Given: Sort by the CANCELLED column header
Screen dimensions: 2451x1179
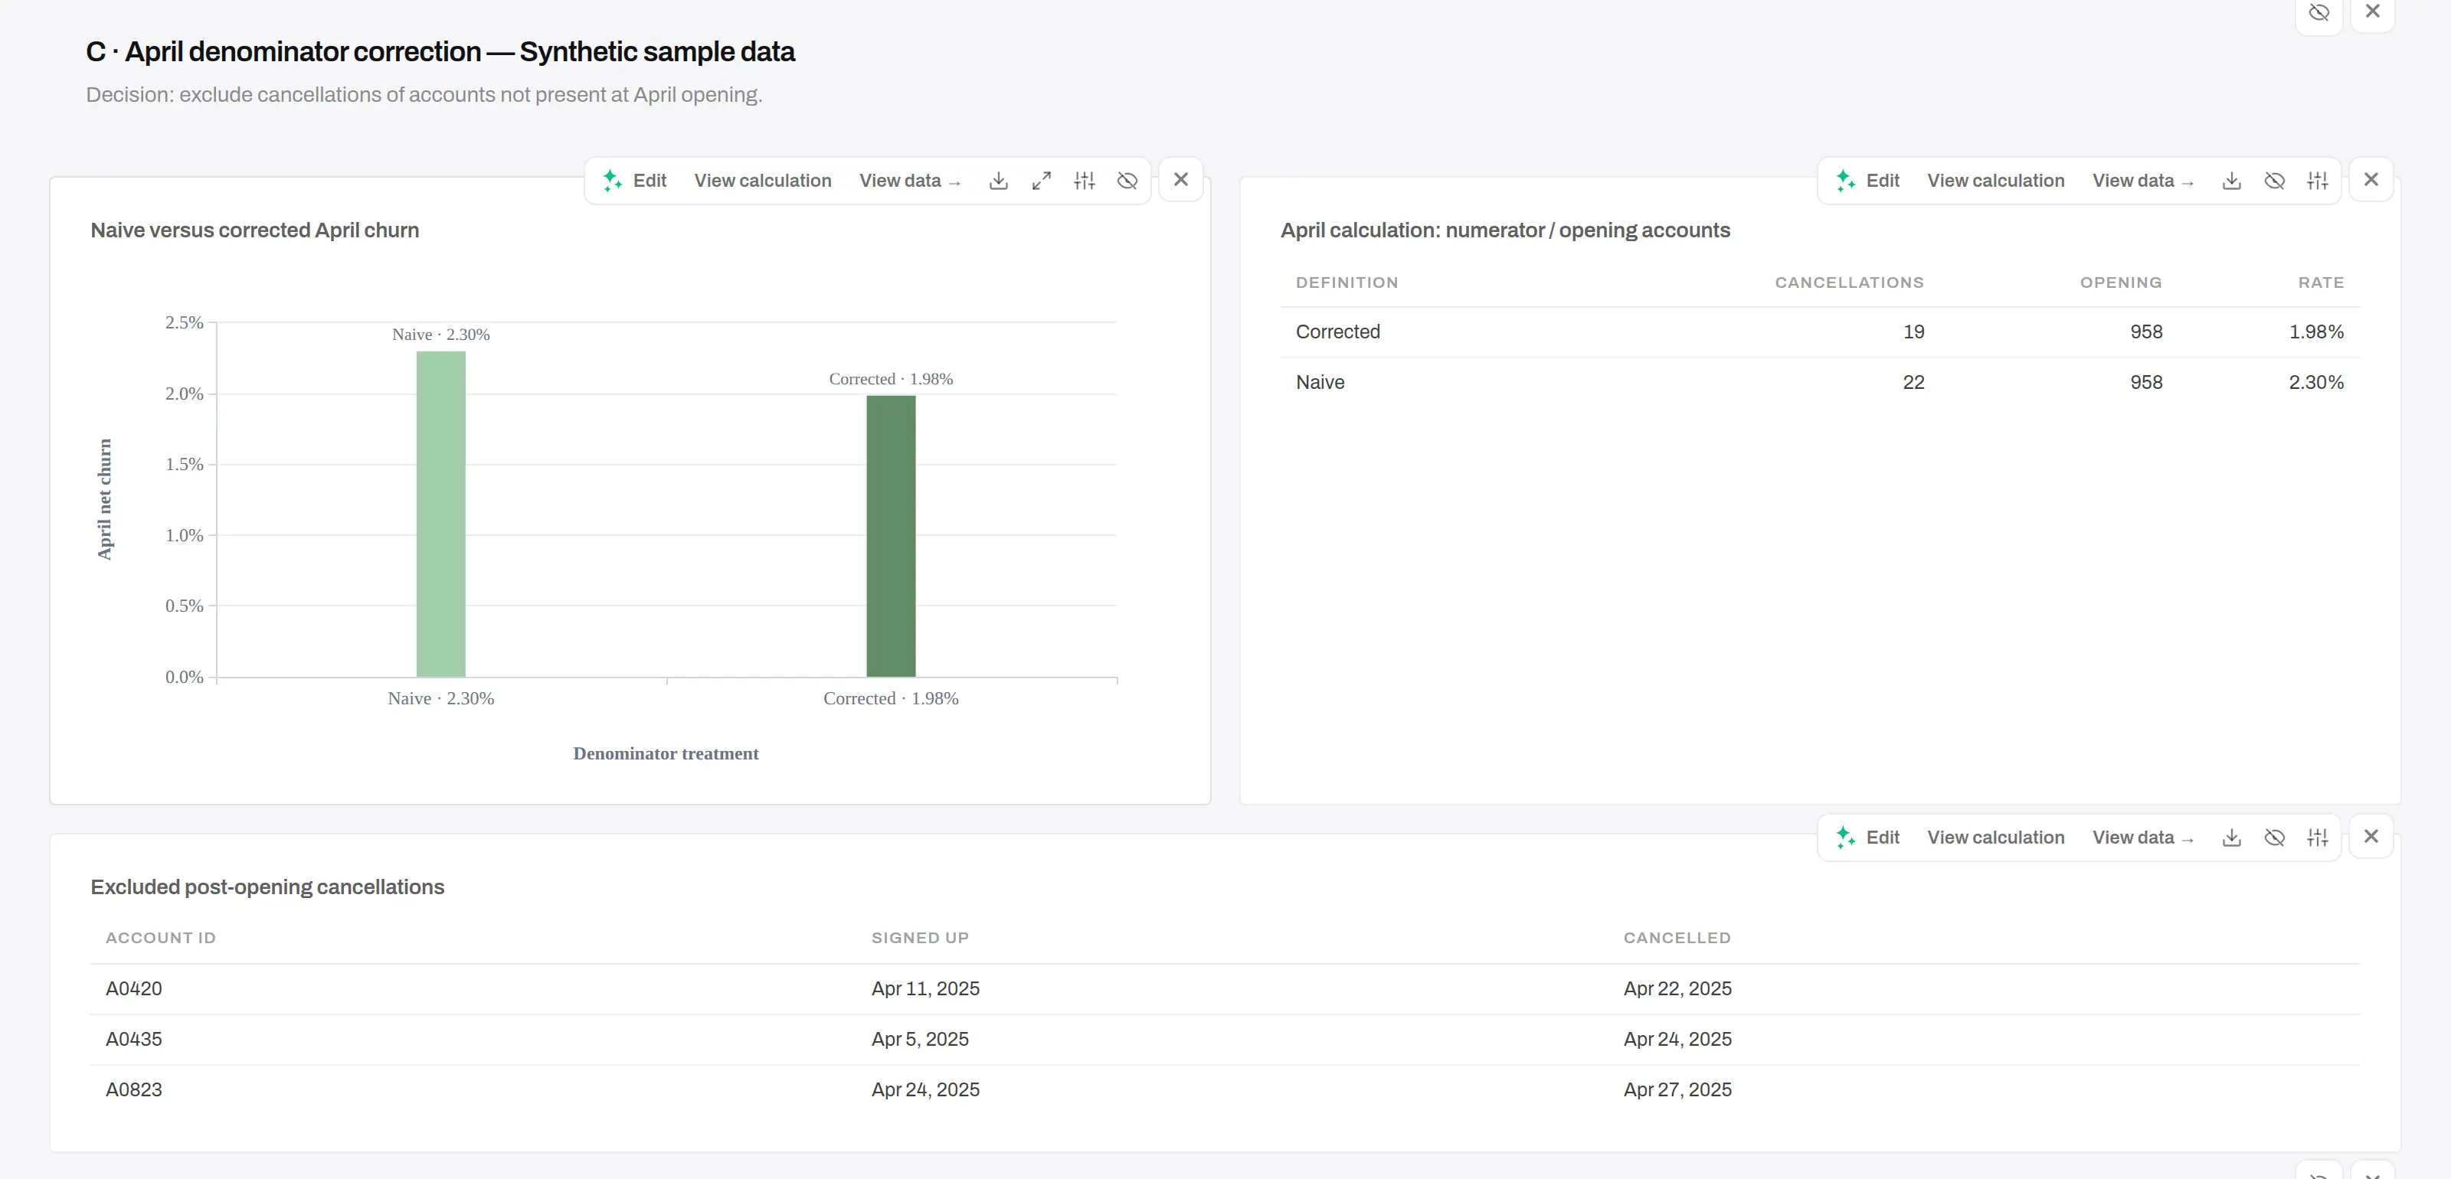Looking at the screenshot, I should tap(1677, 938).
